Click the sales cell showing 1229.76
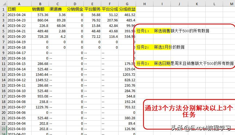This screenshot has width=235, height=135. point(40,107)
